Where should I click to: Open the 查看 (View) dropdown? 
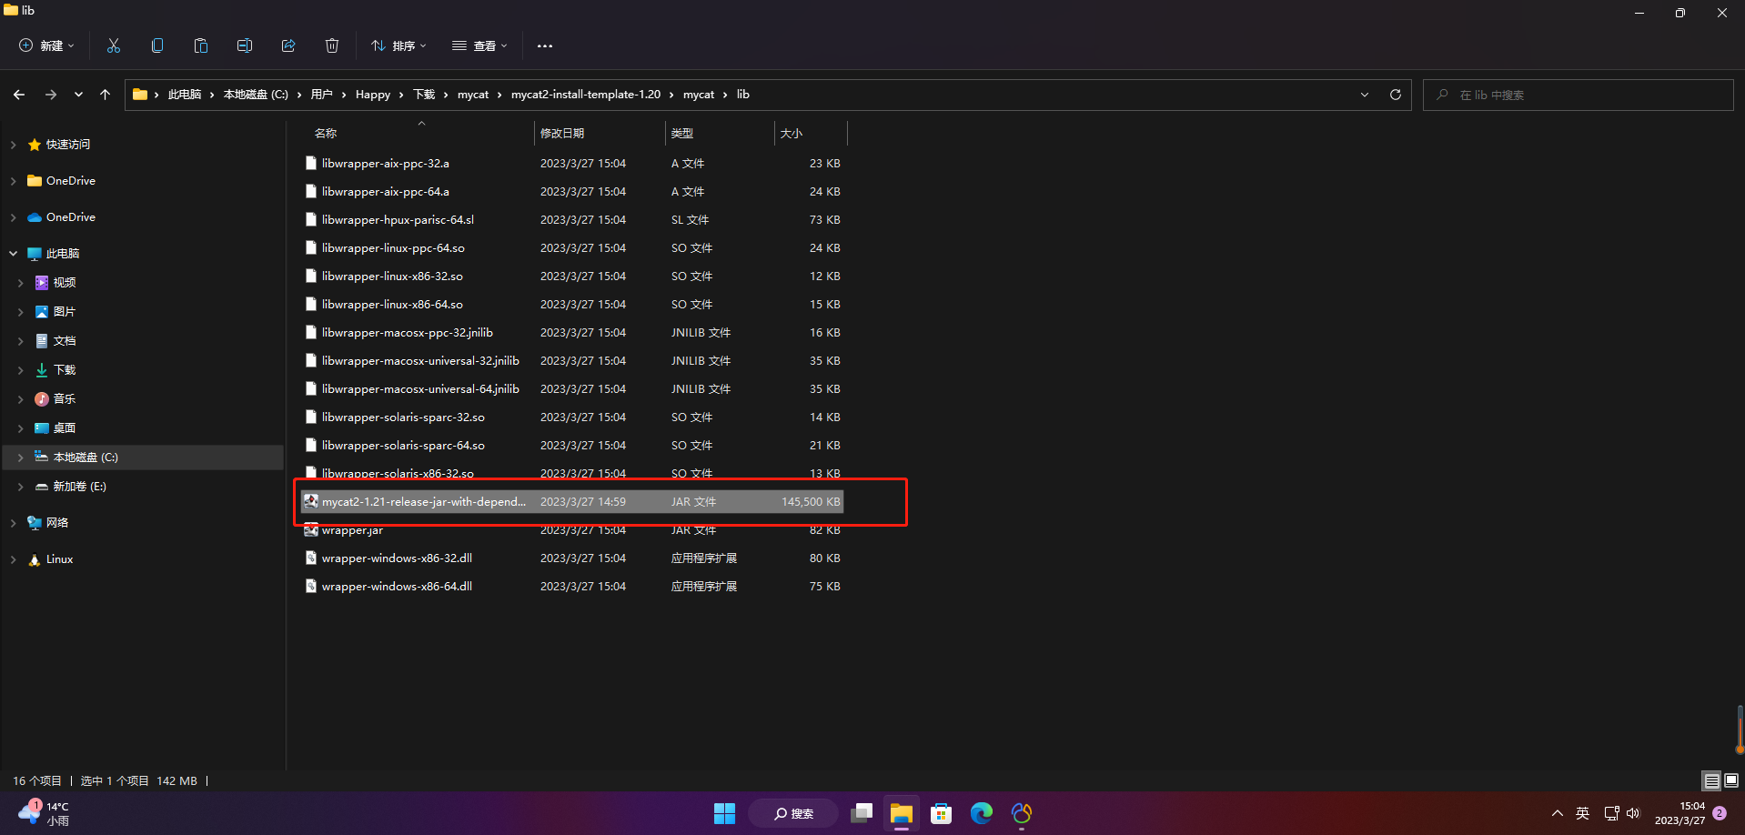479,45
